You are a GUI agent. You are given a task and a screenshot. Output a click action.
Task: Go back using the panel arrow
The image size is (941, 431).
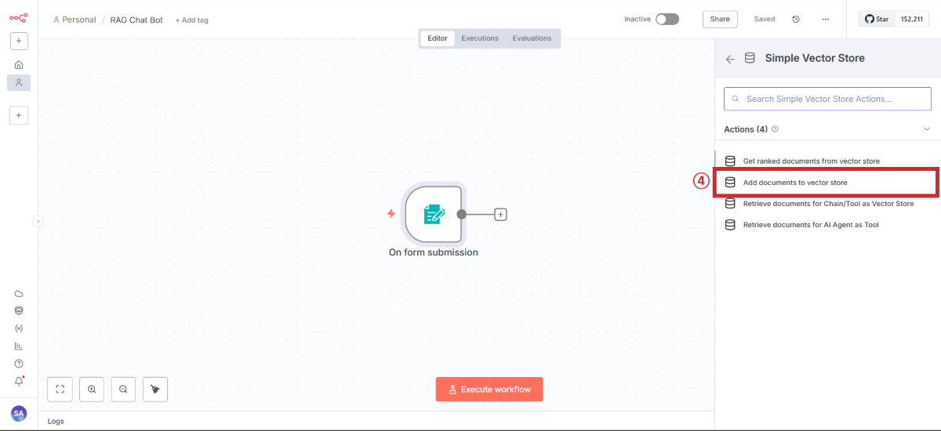point(730,59)
